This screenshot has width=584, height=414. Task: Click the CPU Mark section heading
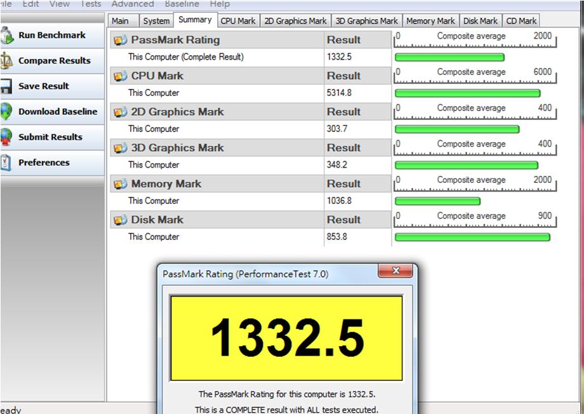pos(157,76)
